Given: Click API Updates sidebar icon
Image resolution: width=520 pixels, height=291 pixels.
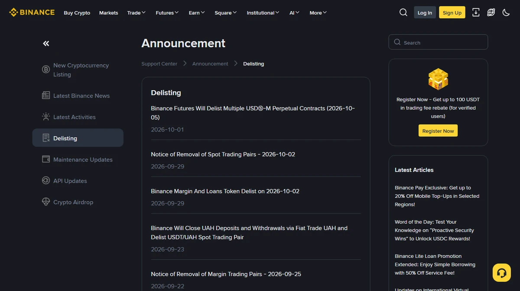Looking at the screenshot, I should tap(45, 180).
